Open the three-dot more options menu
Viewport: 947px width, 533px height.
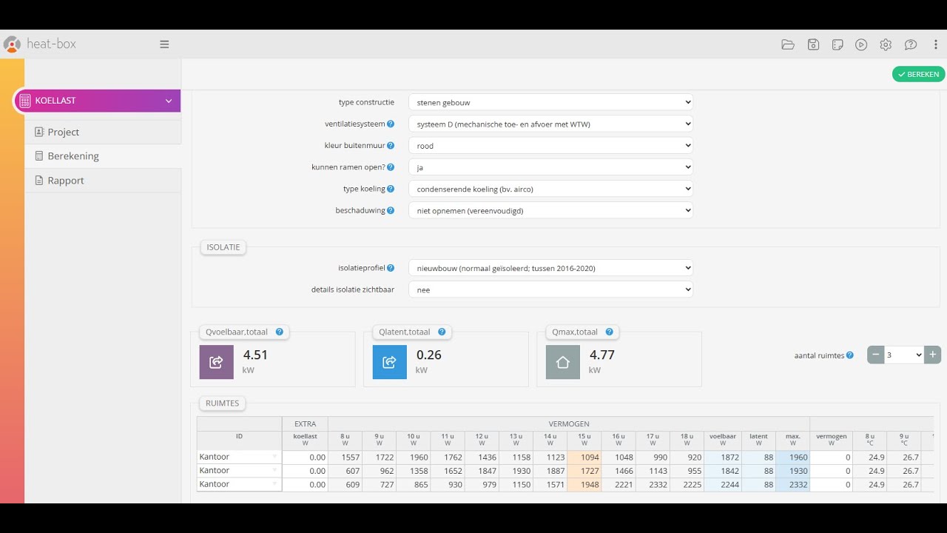(x=936, y=44)
